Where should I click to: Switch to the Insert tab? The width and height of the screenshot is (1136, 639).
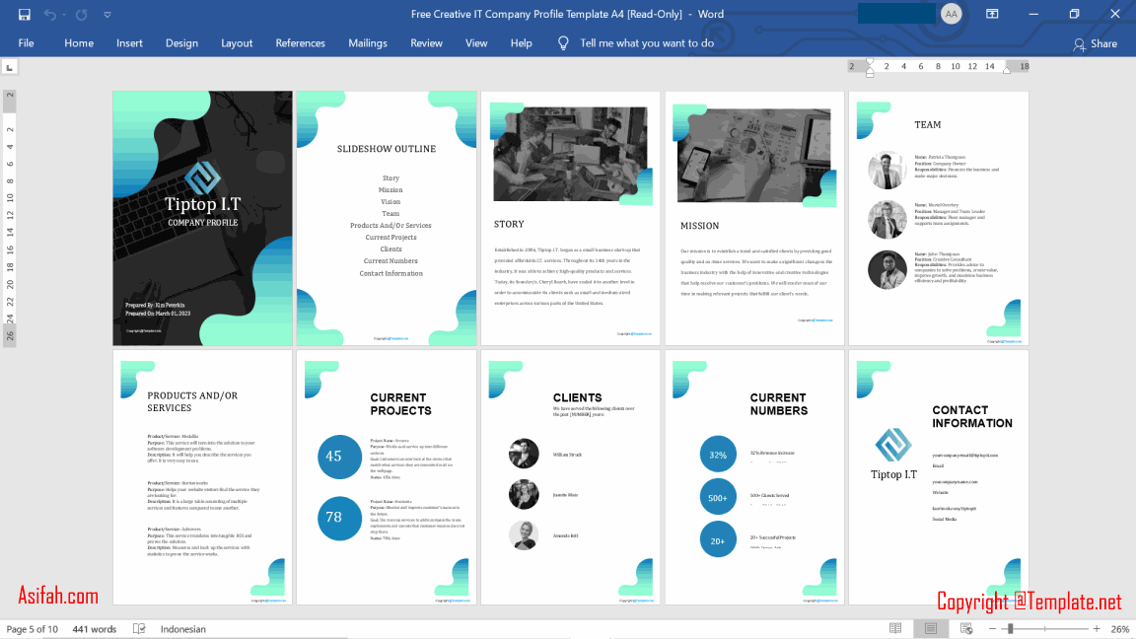coord(129,43)
